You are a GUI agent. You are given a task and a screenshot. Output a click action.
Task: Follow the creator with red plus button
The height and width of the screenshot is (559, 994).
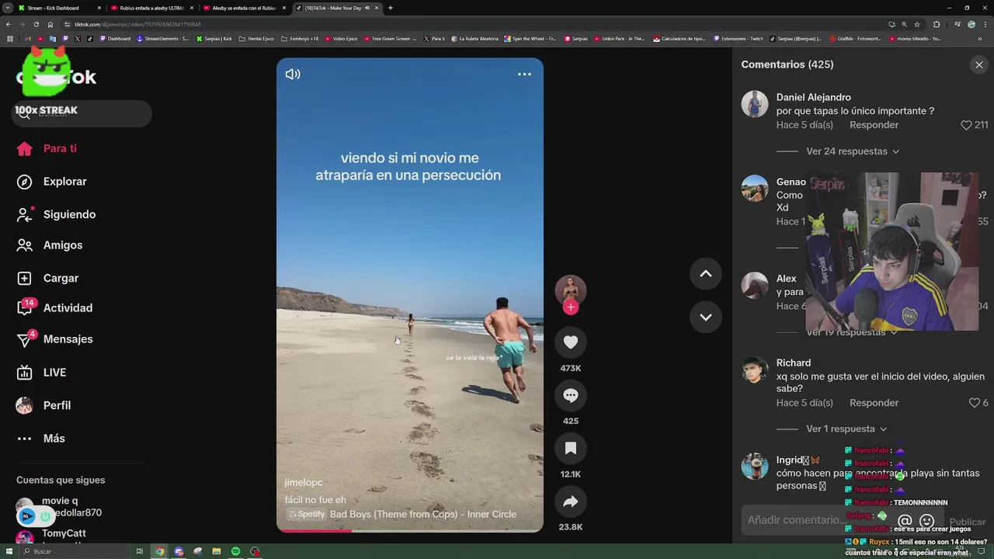tap(571, 307)
